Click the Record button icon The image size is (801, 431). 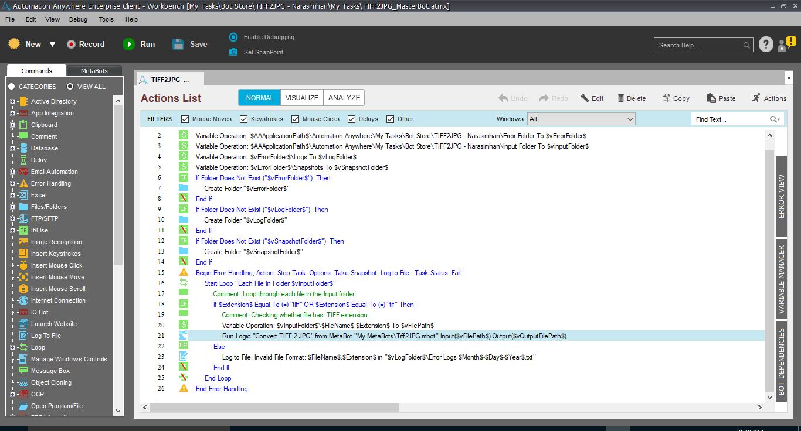tap(71, 44)
